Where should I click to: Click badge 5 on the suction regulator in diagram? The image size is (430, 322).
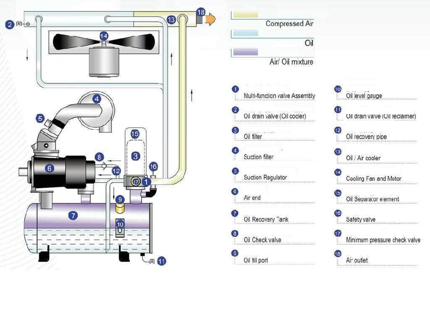[41, 119]
